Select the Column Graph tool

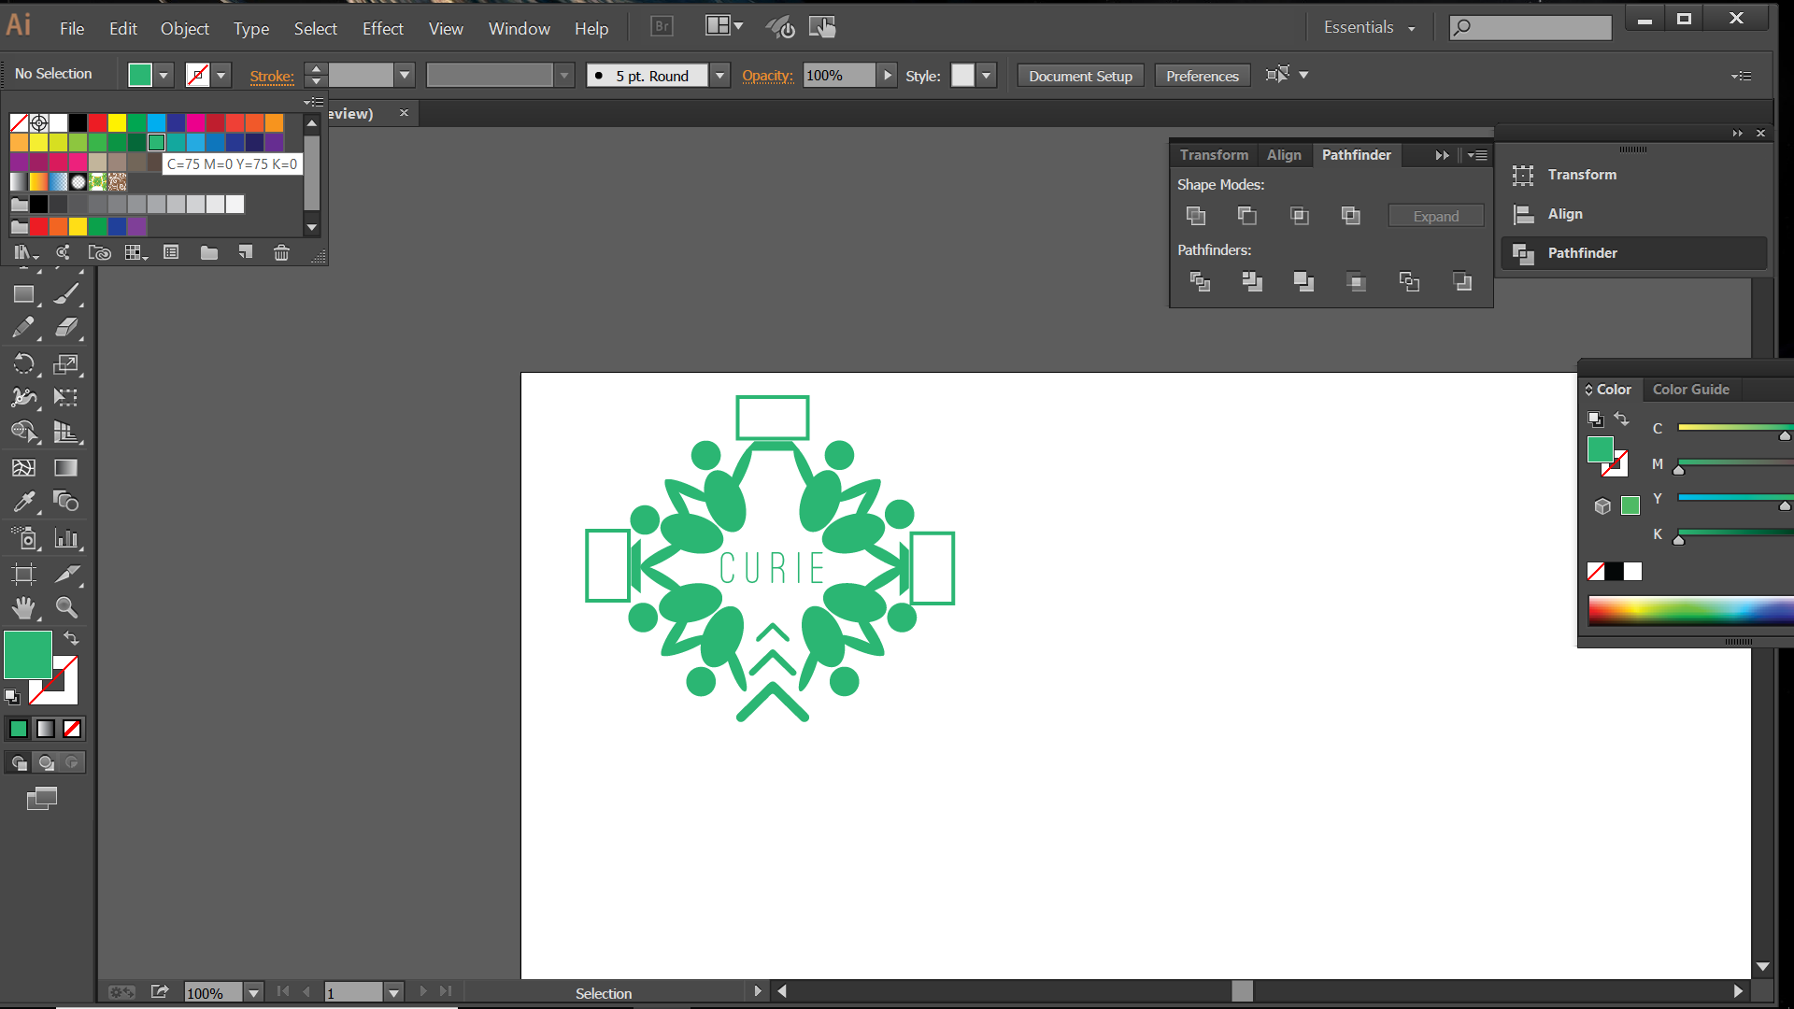tap(66, 538)
